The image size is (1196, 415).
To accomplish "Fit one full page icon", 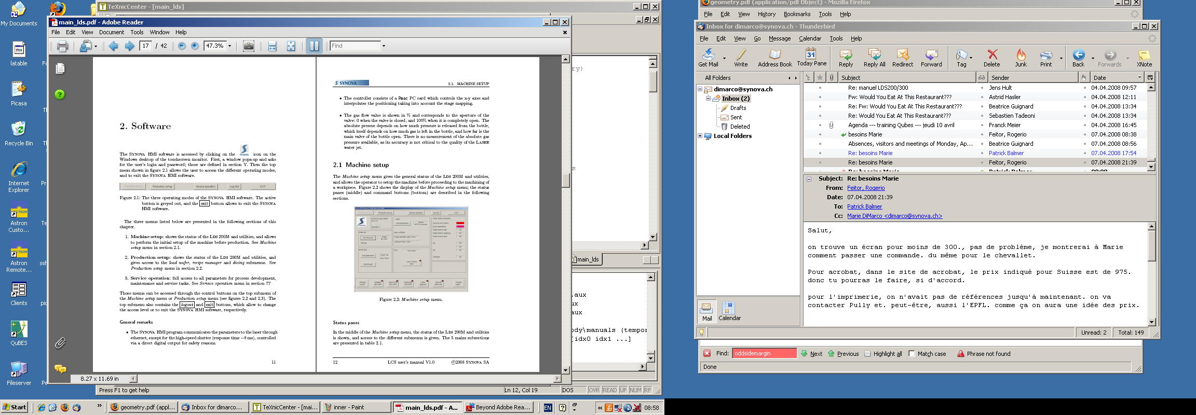I will (291, 46).
